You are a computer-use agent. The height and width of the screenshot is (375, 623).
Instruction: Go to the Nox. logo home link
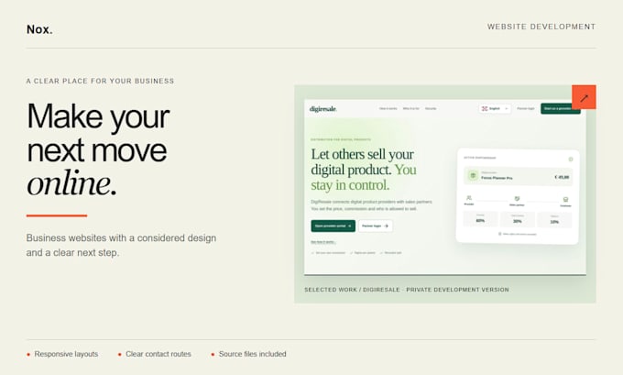click(39, 29)
